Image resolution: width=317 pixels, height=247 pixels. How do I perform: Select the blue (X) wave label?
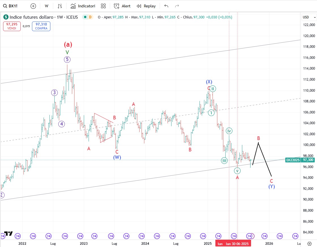(209, 82)
